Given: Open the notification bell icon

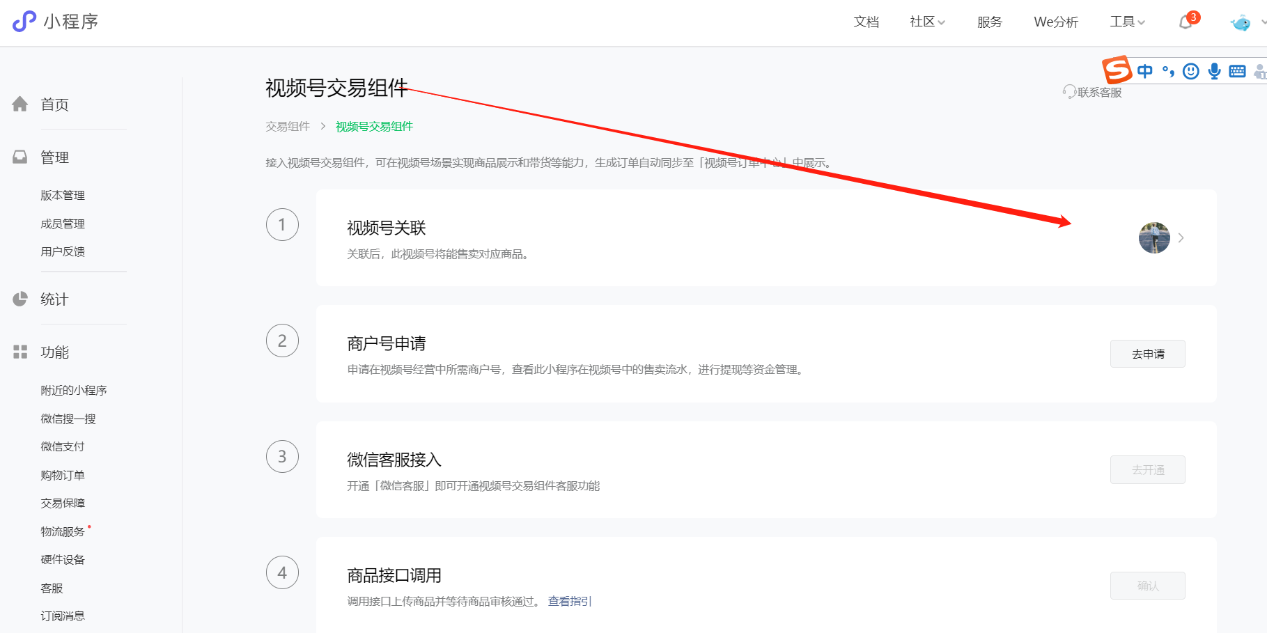Looking at the screenshot, I should click(x=1186, y=22).
